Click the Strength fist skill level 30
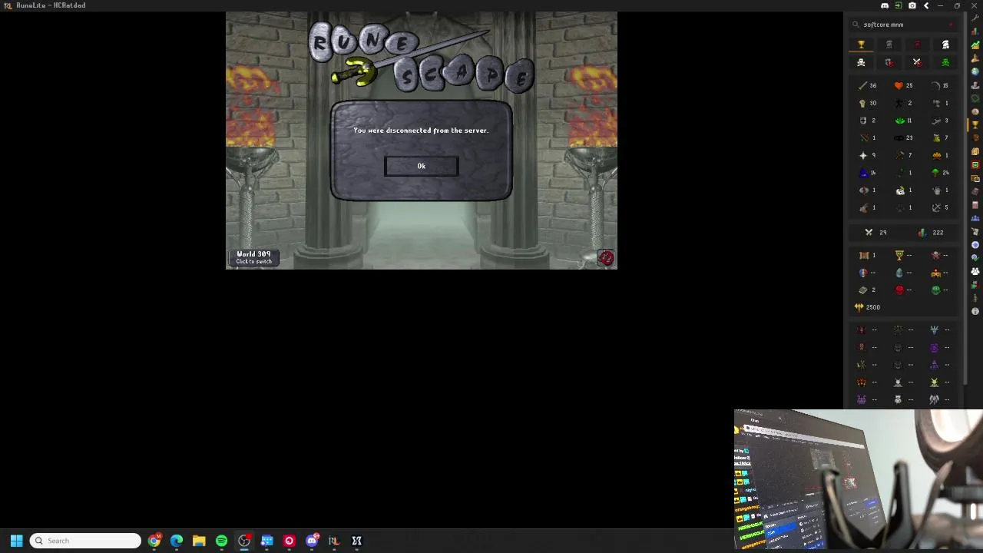Image resolution: width=983 pixels, height=553 pixels. [x=868, y=103]
